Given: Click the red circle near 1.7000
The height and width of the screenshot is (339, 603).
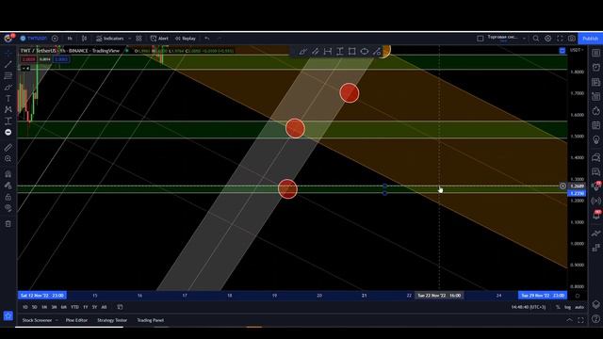Looking at the screenshot, I should pyautogui.click(x=350, y=93).
